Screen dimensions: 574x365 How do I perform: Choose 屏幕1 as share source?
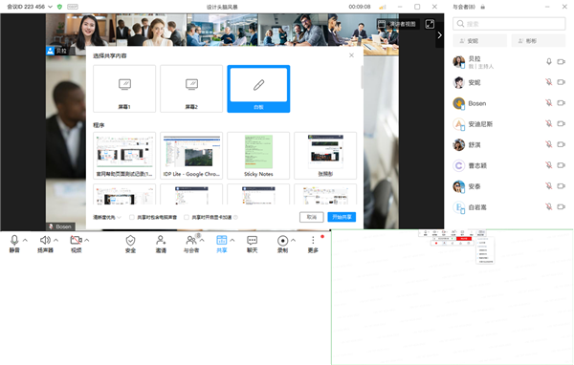click(x=124, y=89)
